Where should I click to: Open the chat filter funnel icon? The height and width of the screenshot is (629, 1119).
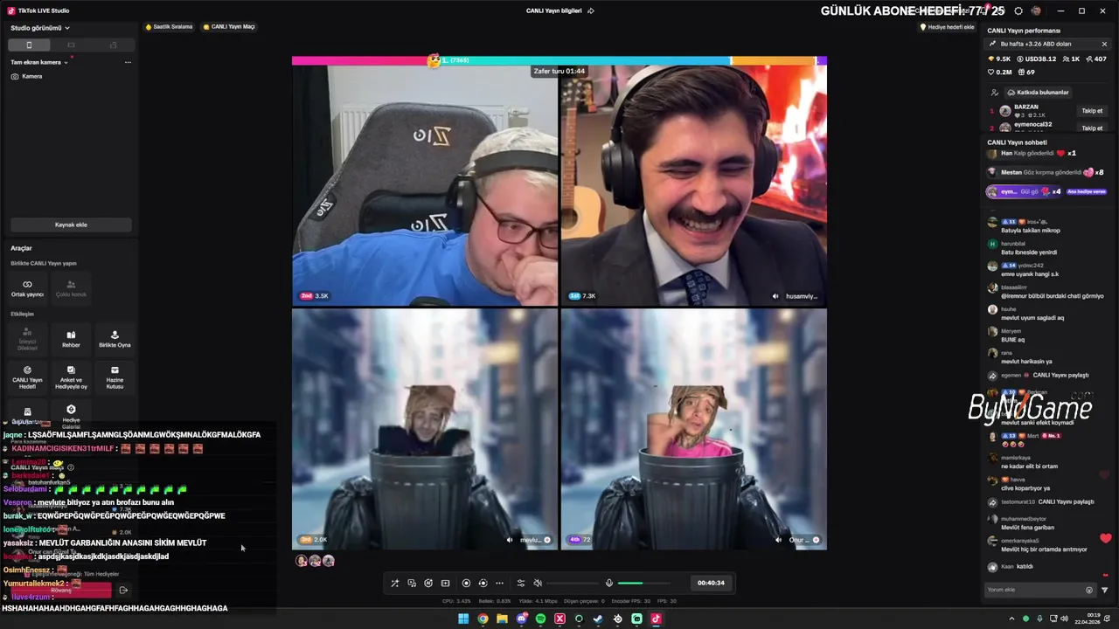(1104, 590)
